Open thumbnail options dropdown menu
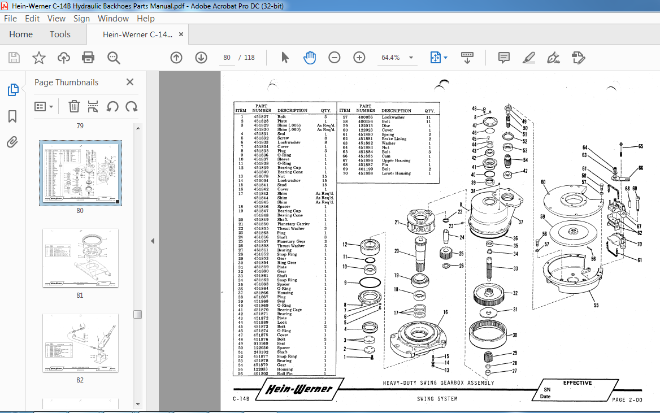This screenshot has width=660, height=413. (44, 107)
